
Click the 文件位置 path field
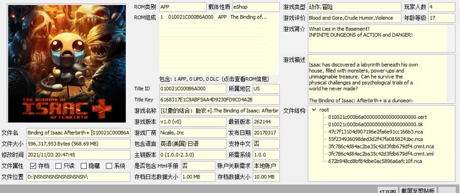pos(78,177)
